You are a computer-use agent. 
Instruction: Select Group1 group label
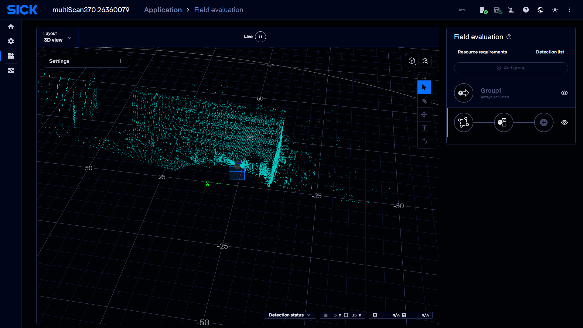[491, 91]
